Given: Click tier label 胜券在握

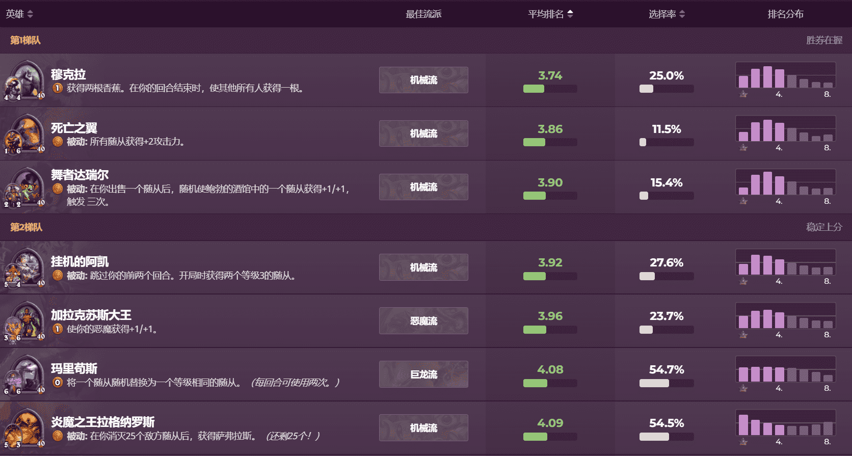Looking at the screenshot, I should (x=824, y=40).
